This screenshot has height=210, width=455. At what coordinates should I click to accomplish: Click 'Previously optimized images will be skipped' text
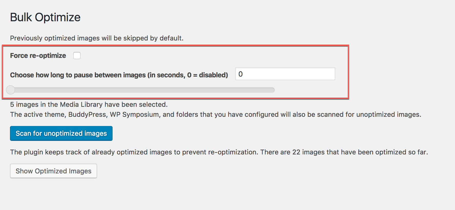[x=97, y=38]
